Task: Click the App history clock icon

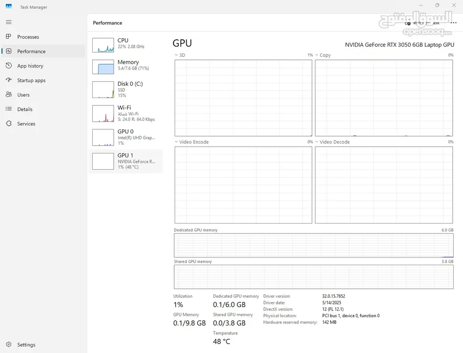Action: coord(9,66)
